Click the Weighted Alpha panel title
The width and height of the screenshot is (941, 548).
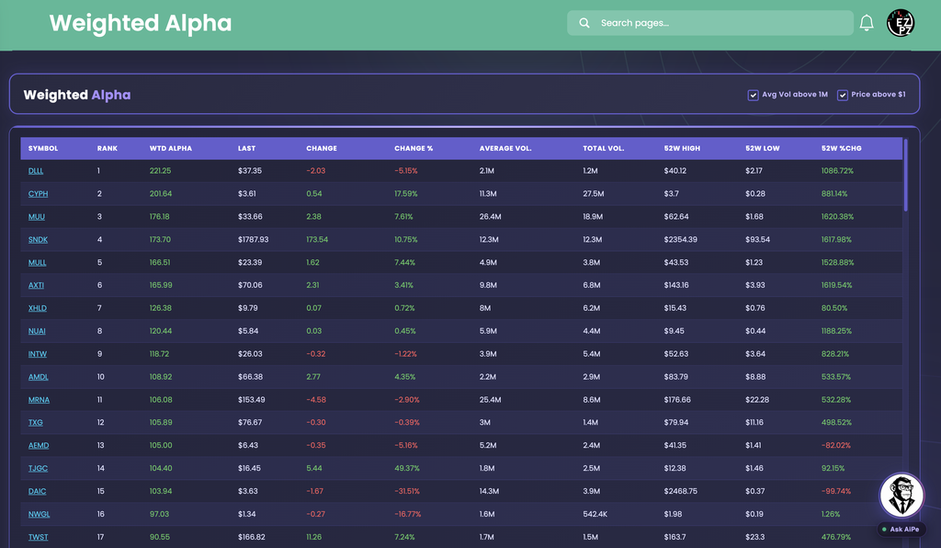pyautogui.click(x=77, y=95)
